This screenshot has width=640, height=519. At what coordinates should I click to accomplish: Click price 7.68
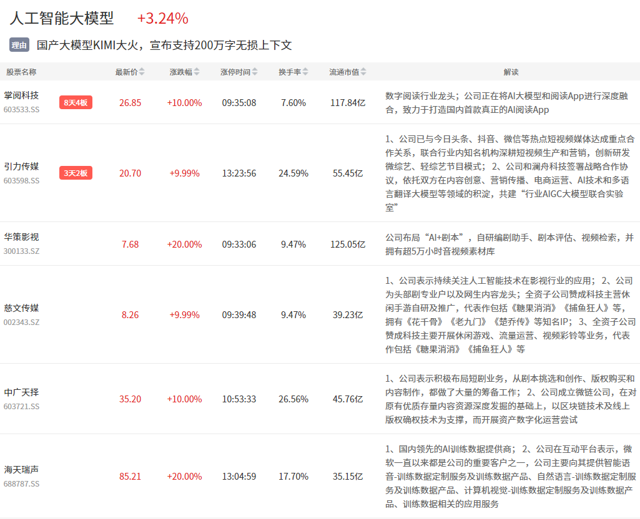point(130,244)
